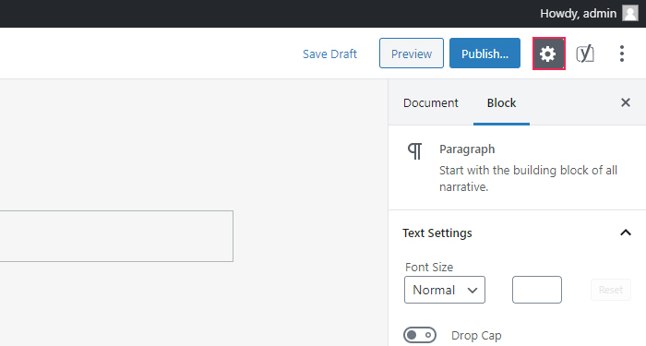Click inside the empty paragraph block

(x=116, y=236)
